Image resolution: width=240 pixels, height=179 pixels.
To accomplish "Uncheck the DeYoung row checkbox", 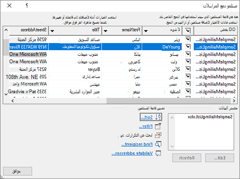I will pos(188,47).
